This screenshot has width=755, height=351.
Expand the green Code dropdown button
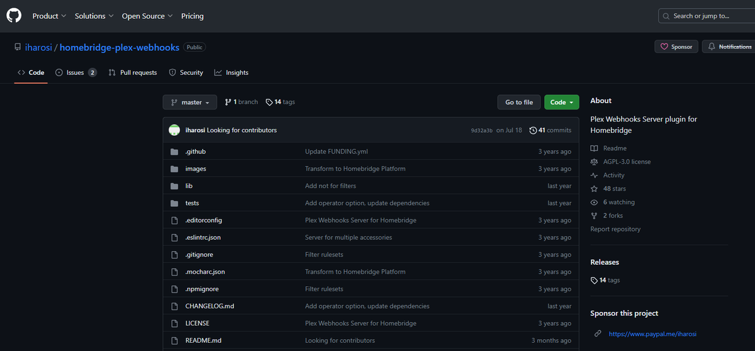[562, 102]
